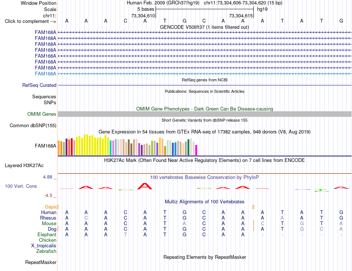The image size is (352, 271).
Task: Open 'Publications: Sequences in Scientific Articles' title
Action: coord(205,91)
